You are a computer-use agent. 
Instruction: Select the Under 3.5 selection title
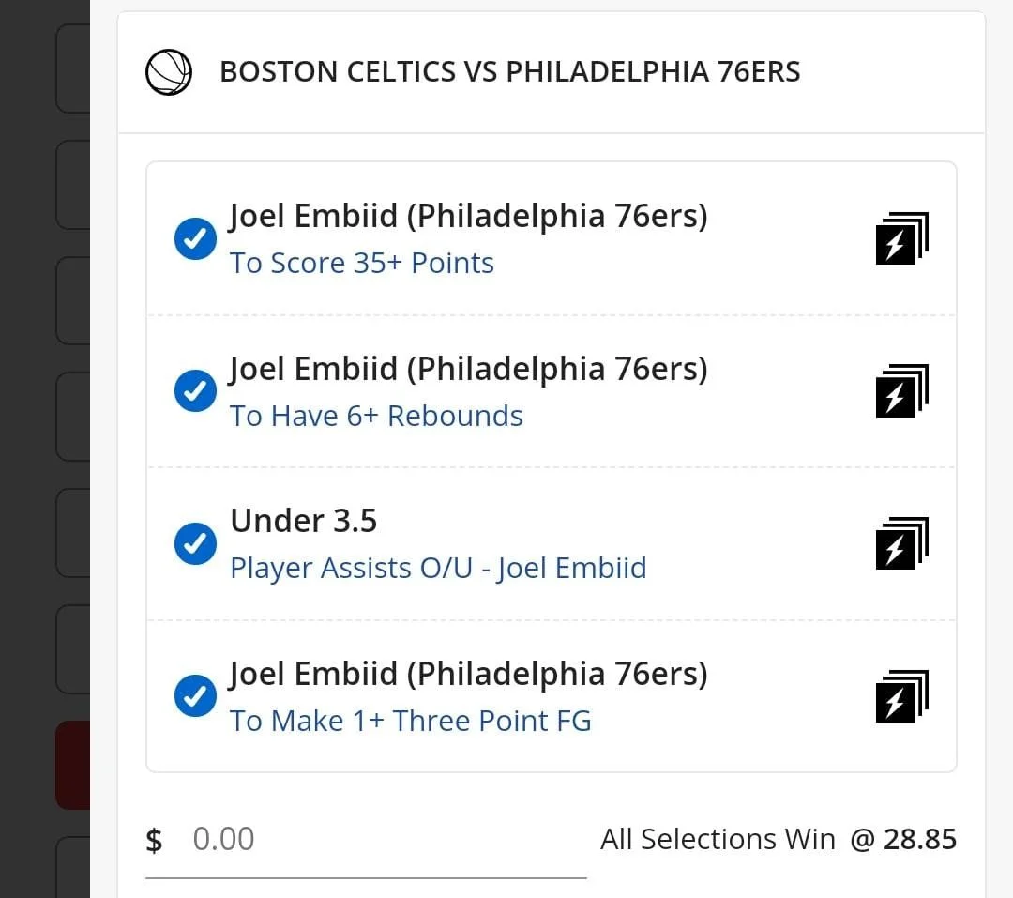[x=304, y=521]
